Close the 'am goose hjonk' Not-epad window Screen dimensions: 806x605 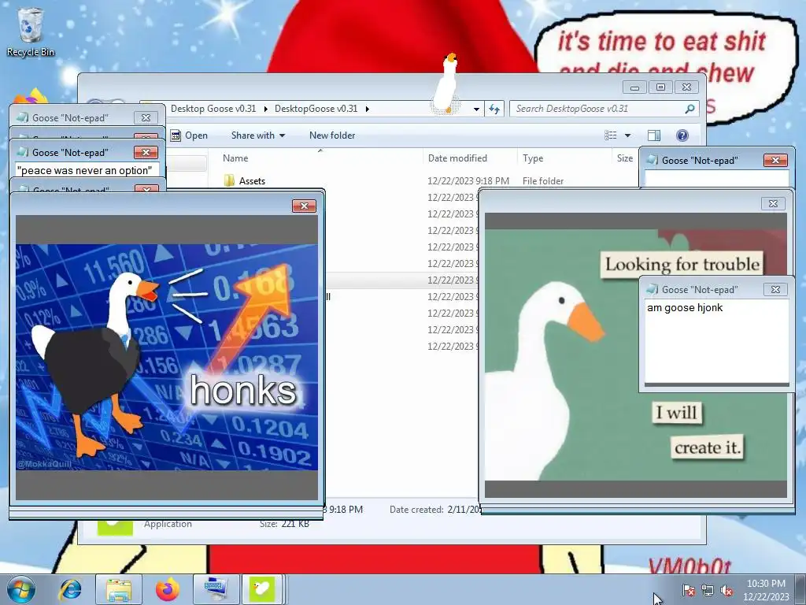(775, 290)
